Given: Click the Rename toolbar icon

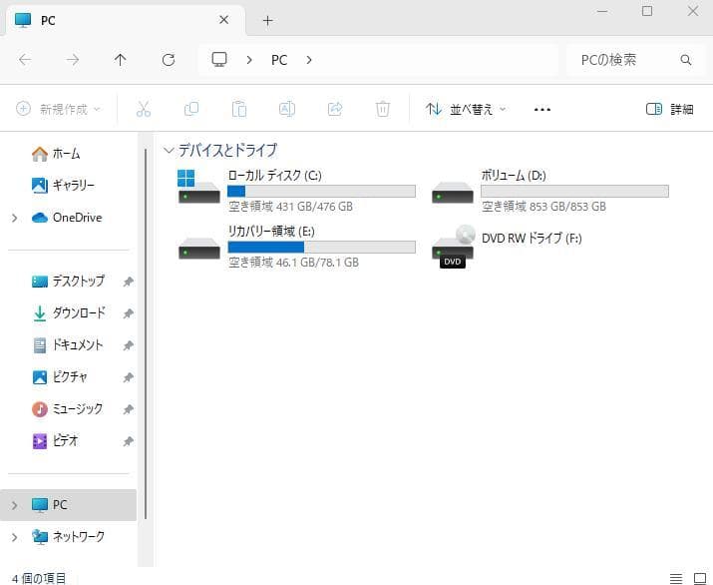Looking at the screenshot, I should click(x=287, y=109).
